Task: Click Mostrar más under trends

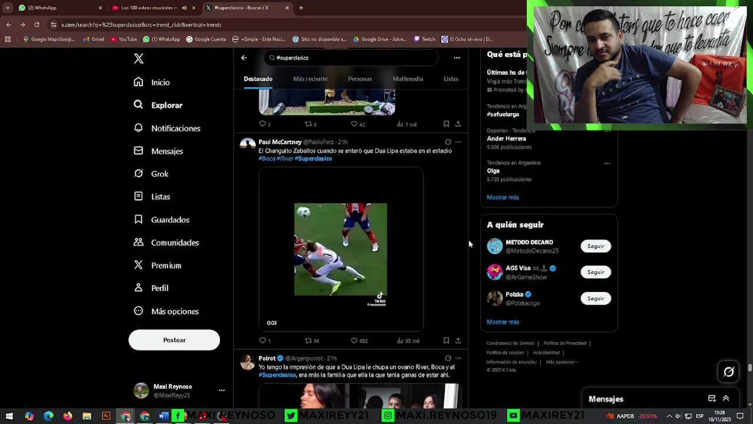Action: point(503,197)
